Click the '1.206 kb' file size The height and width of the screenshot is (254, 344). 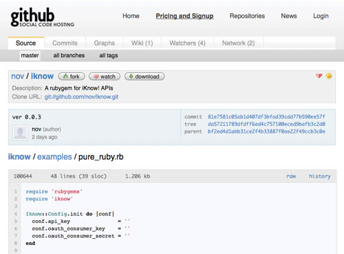coord(138,176)
